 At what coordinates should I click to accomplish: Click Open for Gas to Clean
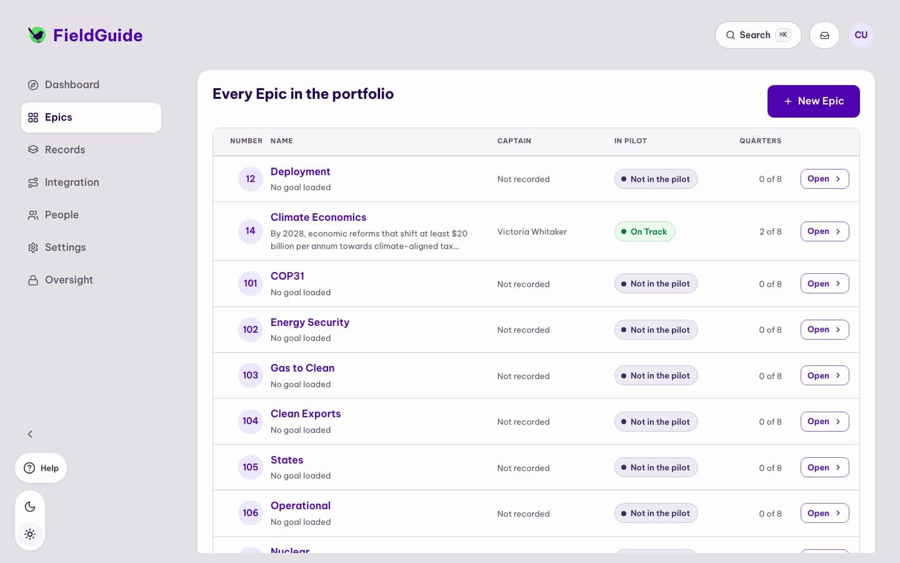click(x=824, y=375)
